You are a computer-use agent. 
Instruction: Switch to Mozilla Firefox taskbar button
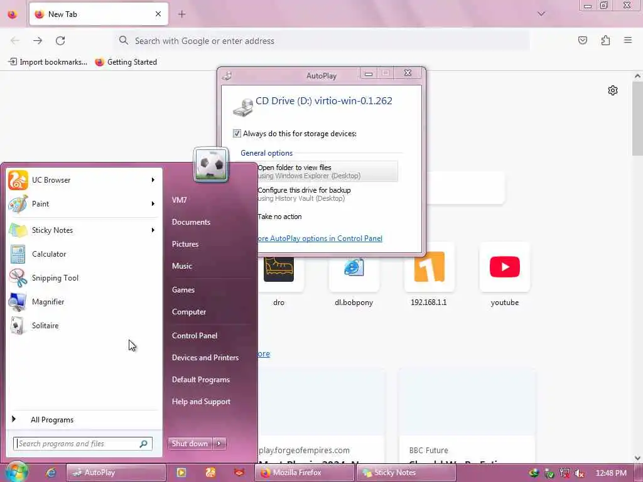click(x=305, y=473)
